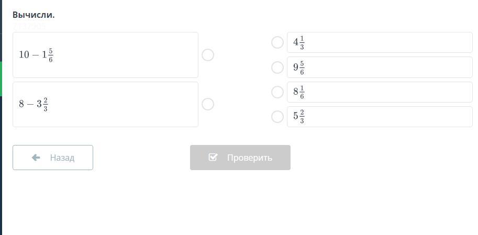Select the radio button for answer 5 2/3
The image size is (478, 235).
click(x=277, y=117)
